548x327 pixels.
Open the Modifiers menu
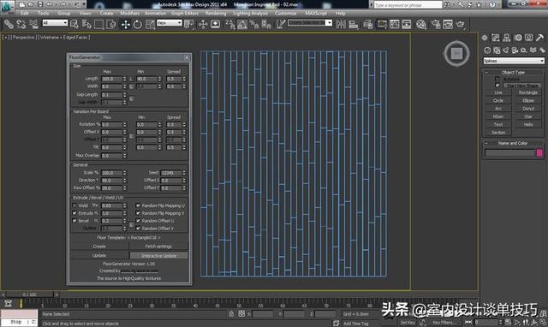click(129, 14)
